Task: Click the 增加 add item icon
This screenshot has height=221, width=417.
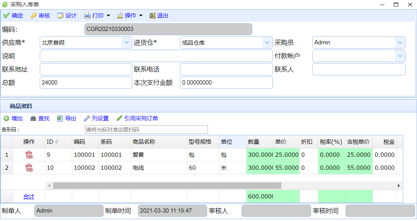Action: tap(6, 119)
